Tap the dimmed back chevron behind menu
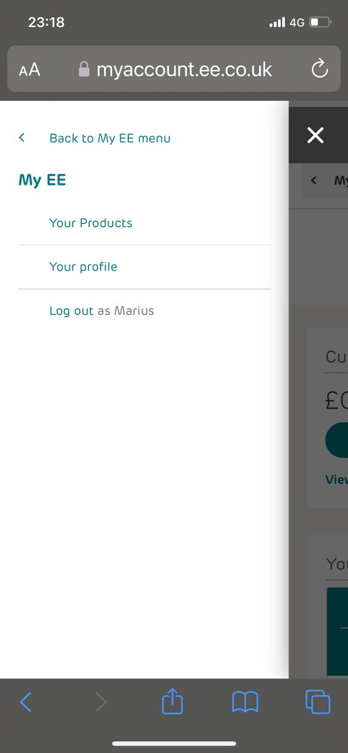Screen dimensions: 348x753 pos(314,180)
